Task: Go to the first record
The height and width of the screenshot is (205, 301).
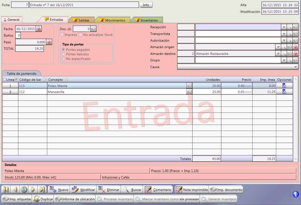Action: click(6, 189)
